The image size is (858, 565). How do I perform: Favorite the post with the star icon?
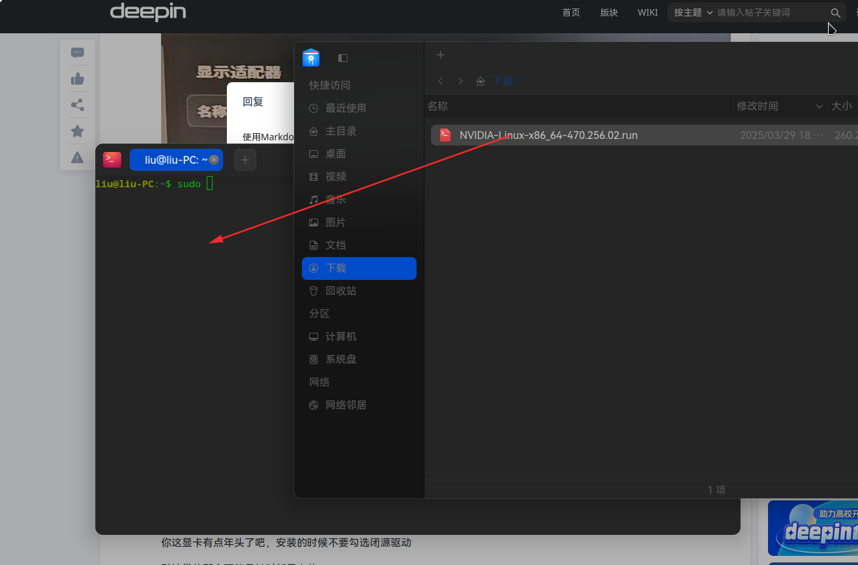click(x=78, y=131)
